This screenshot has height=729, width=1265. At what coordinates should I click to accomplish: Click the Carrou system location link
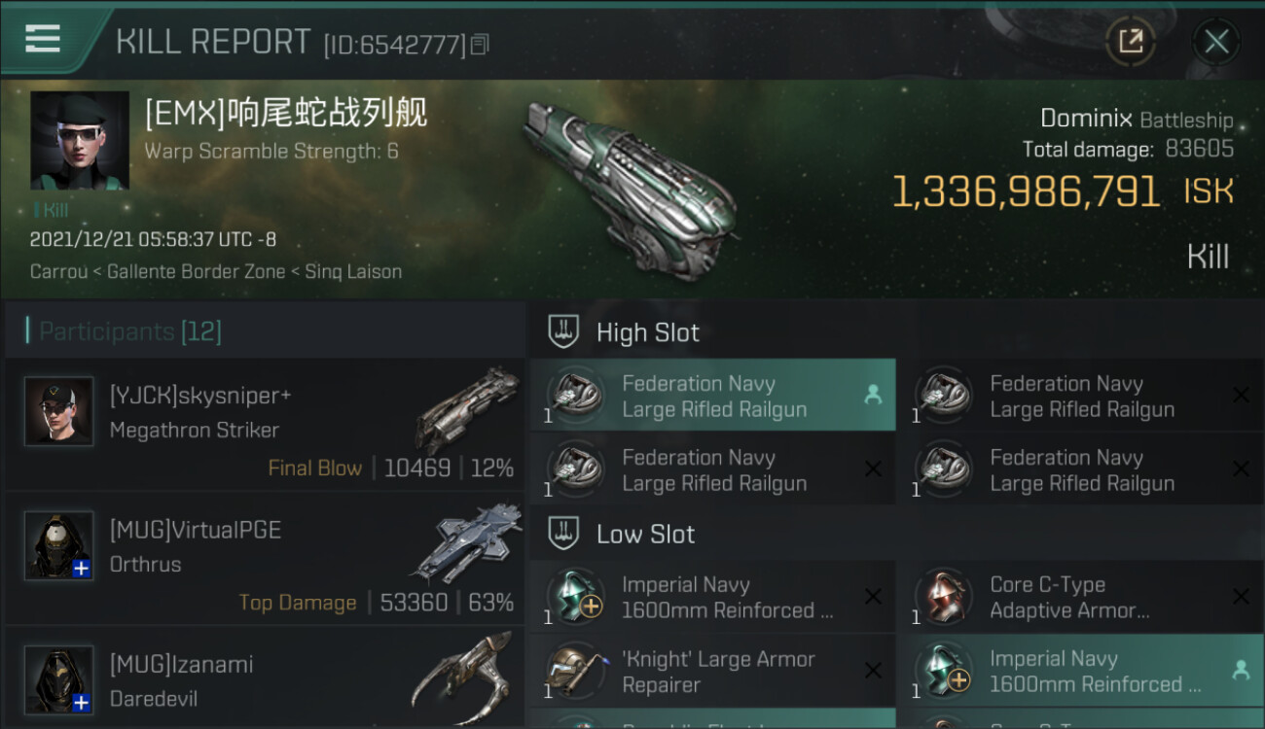coord(58,272)
